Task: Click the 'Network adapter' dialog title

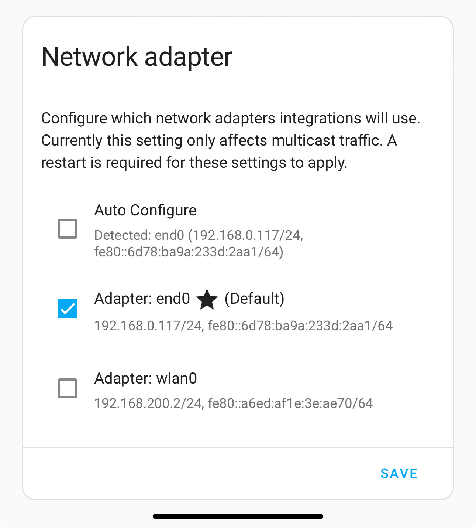Action: pos(137,57)
